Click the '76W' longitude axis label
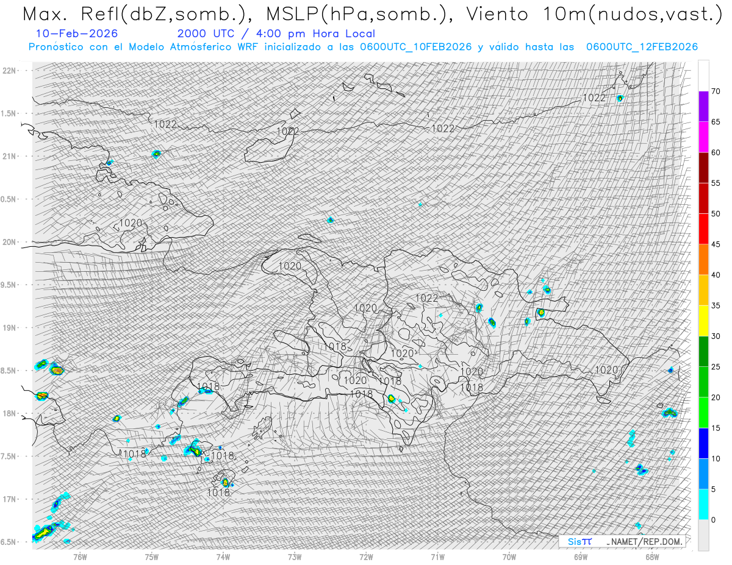732x565 pixels. (80, 556)
